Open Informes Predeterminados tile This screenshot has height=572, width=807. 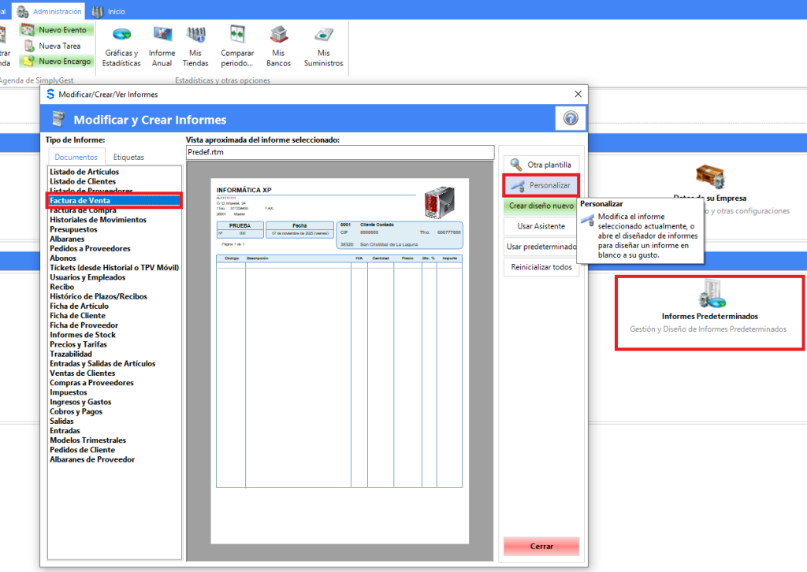click(x=708, y=312)
